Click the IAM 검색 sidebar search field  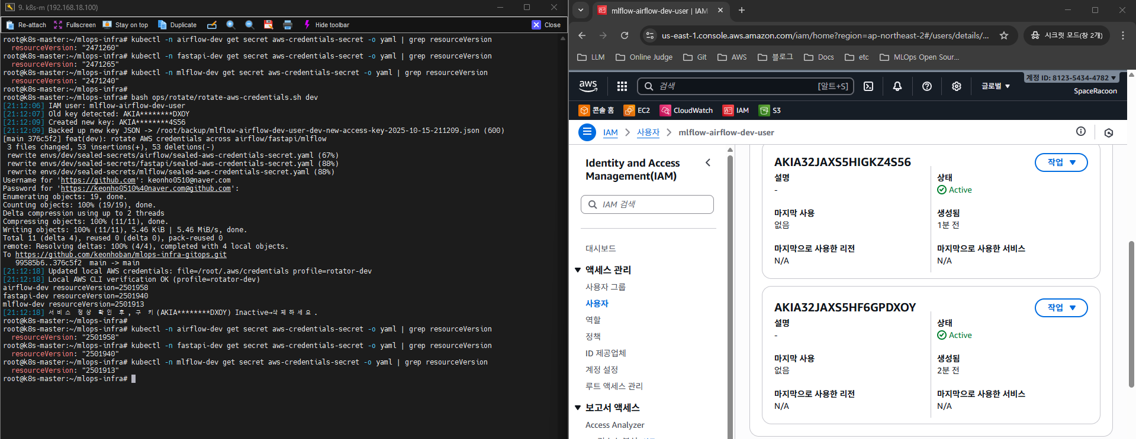click(647, 204)
